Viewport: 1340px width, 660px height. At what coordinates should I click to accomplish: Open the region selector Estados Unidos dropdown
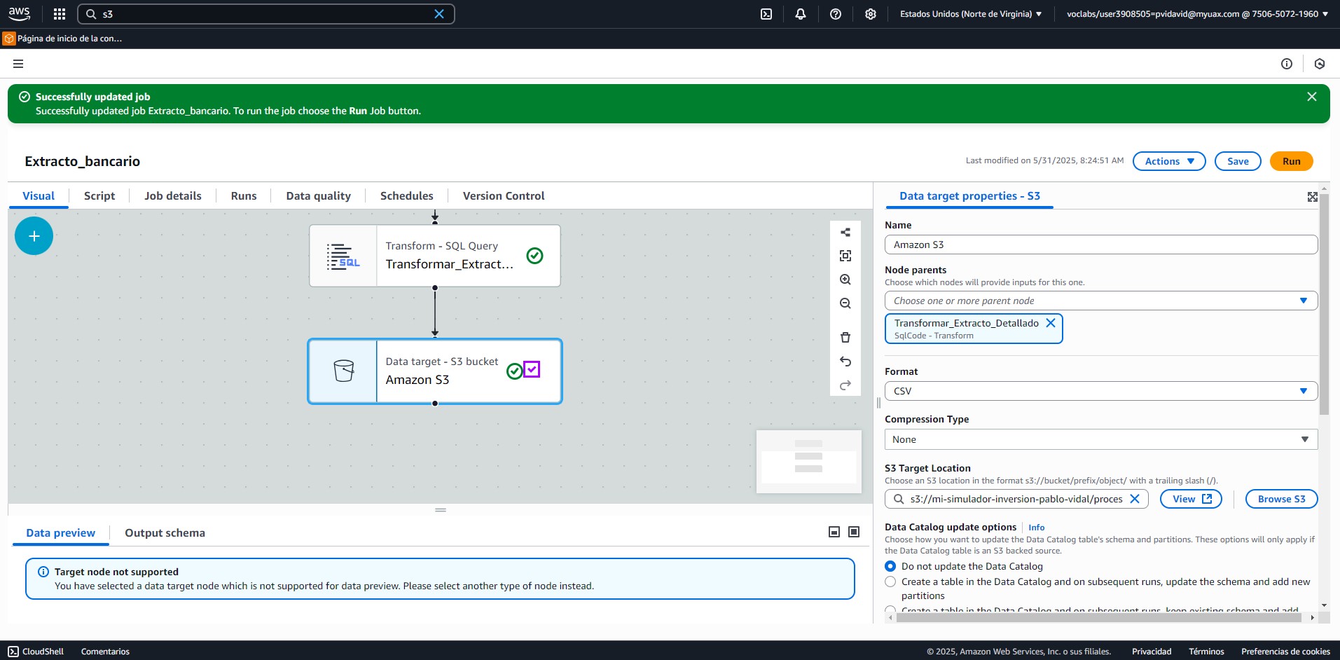970,14
